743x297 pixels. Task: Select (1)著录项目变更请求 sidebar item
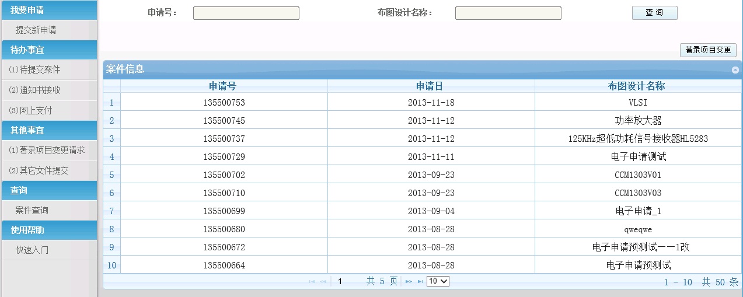pyautogui.click(x=47, y=150)
